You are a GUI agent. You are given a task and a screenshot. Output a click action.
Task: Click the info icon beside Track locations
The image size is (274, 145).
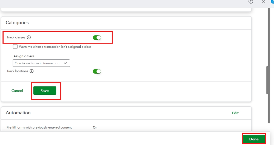coord(32,71)
